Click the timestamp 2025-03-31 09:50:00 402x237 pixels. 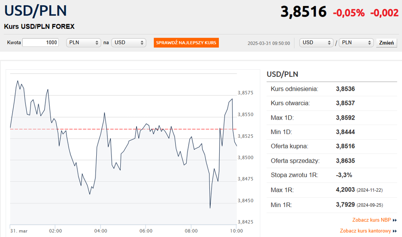point(269,43)
